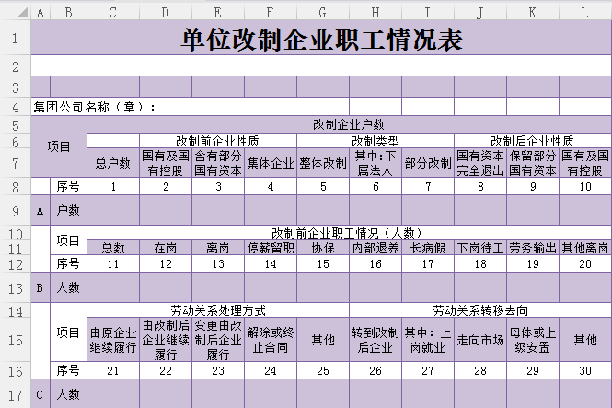The width and height of the screenshot is (612, 408).
Task: Select column header H
Action: [x=375, y=12]
